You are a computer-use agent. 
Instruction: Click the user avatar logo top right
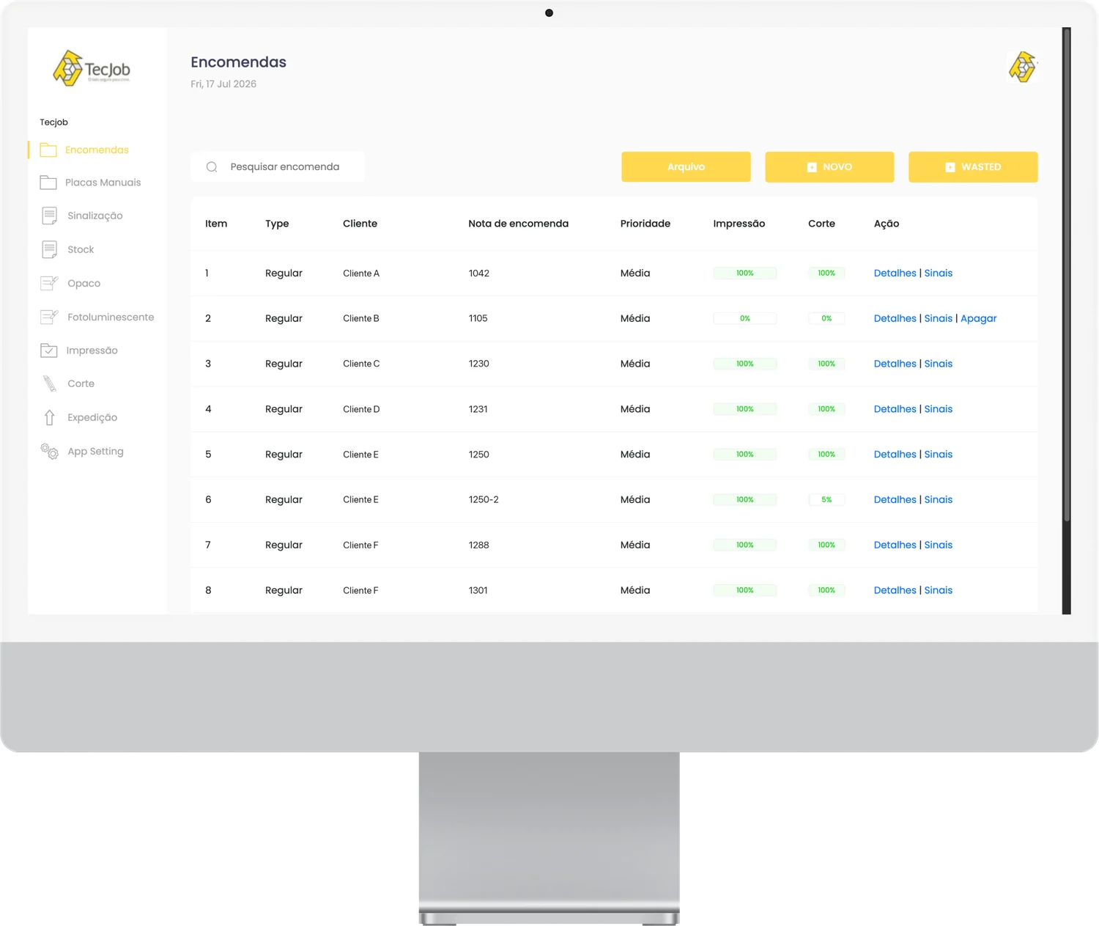[1022, 67]
